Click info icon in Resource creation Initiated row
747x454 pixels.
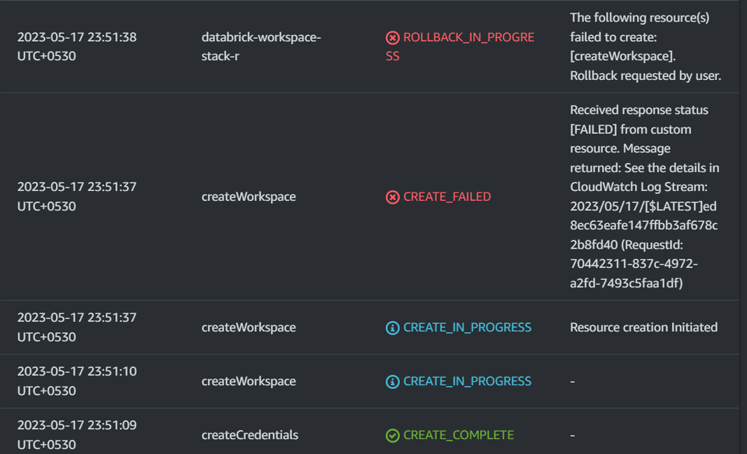(x=393, y=328)
